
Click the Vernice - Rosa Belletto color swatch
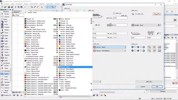tap(95, 51)
